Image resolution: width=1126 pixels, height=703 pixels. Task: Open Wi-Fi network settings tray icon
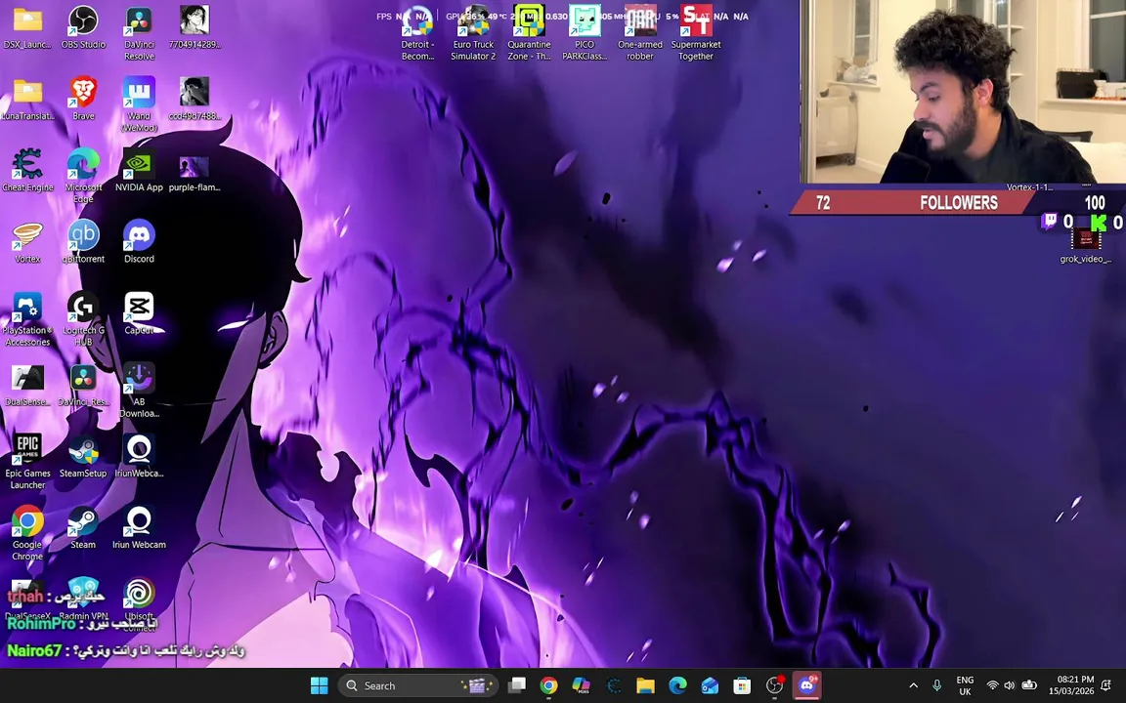click(992, 685)
